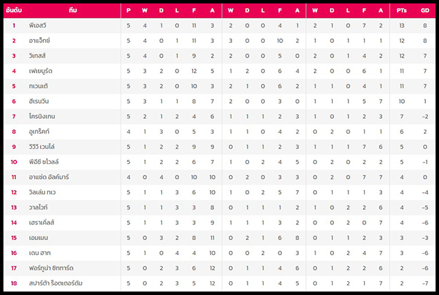Screen dimensions: 439x295
Task: Select the PTs column header
Action: click(401, 10)
